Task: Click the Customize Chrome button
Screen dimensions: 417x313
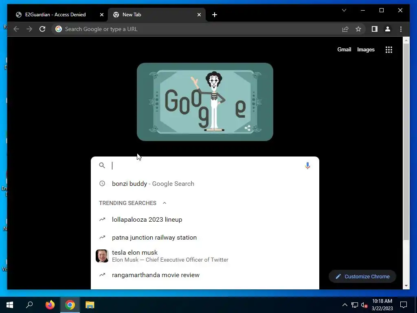Action: click(x=362, y=277)
